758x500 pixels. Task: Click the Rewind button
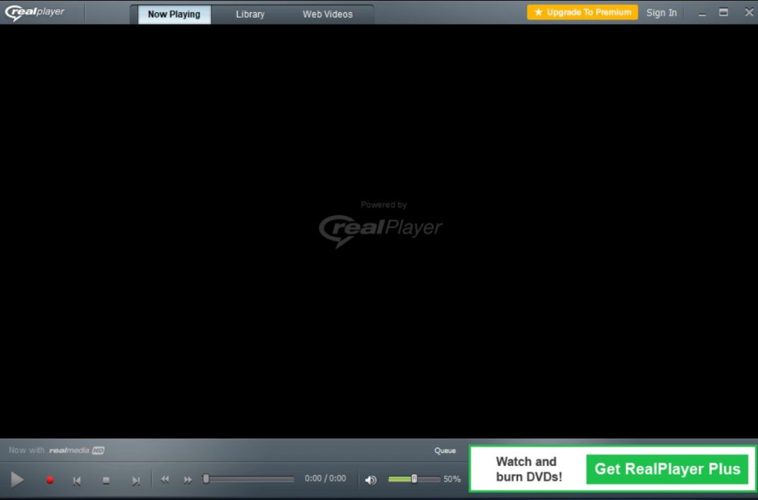point(165,479)
